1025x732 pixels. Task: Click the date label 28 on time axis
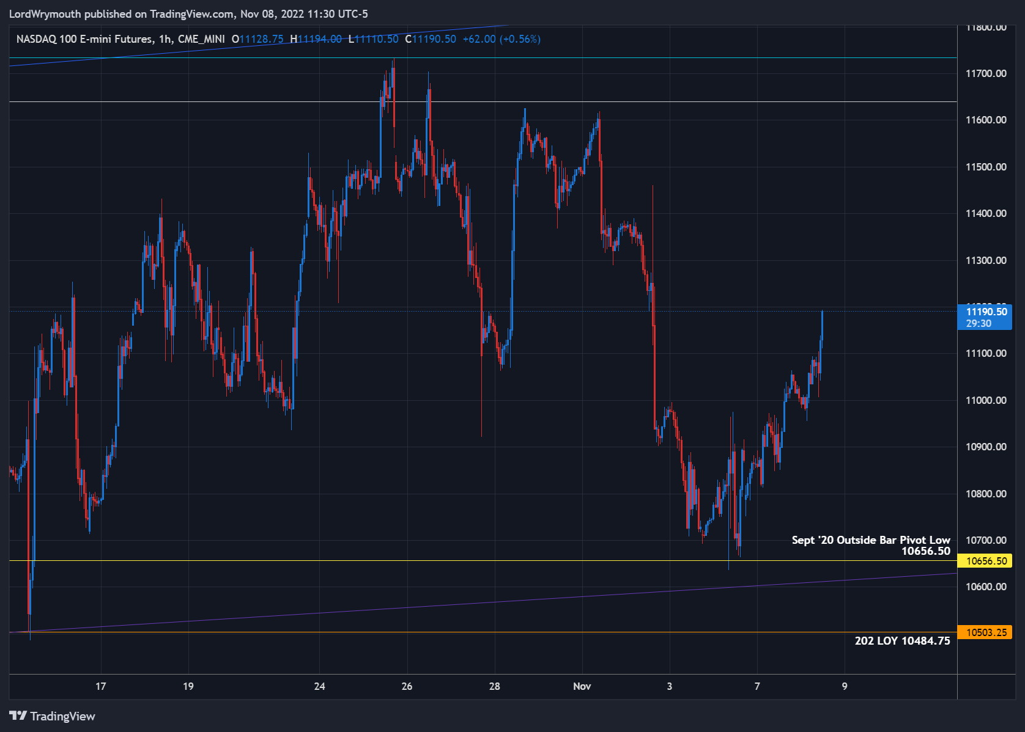[494, 686]
